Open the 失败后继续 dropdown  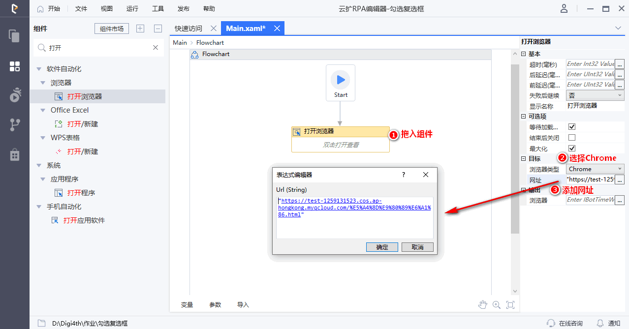pos(595,95)
